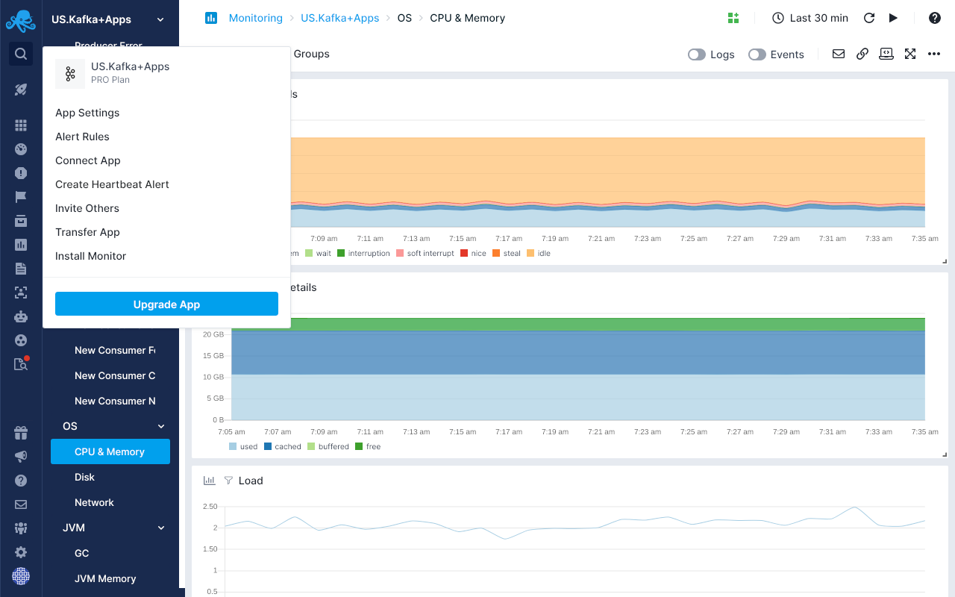
Task: Click the refresh icon in the top bar
Action: pyautogui.click(x=869, y=18)
